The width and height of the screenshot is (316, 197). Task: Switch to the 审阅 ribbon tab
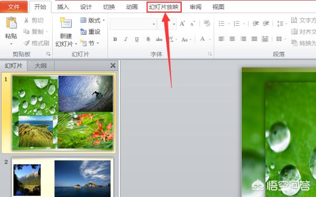coord(195,7)
